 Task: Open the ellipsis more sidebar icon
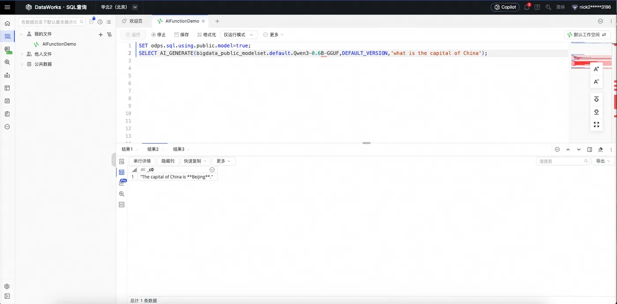(x=7, y=127)
